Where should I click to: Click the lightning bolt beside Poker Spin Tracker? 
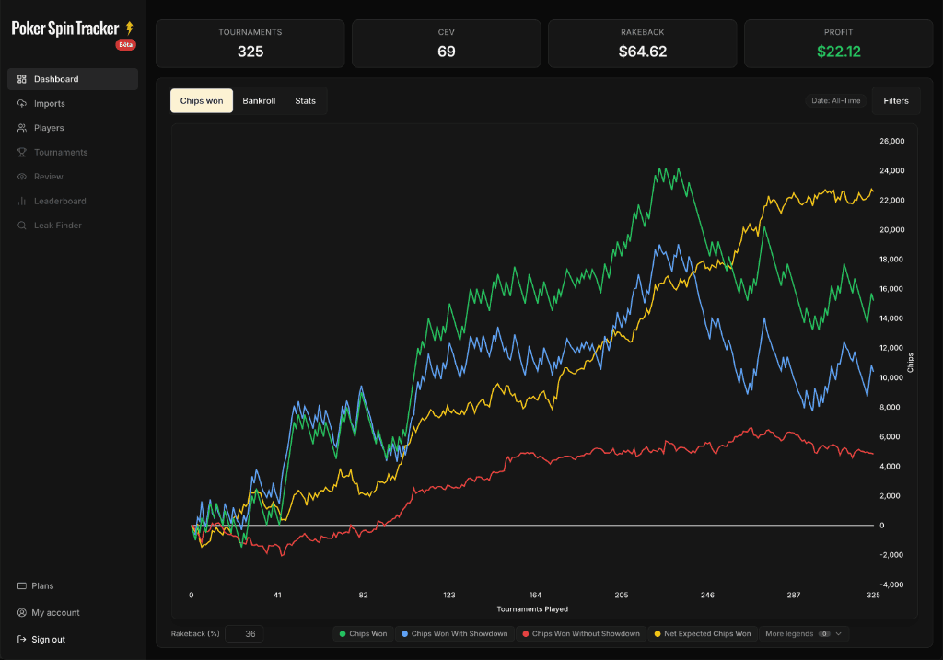point(128,28)
